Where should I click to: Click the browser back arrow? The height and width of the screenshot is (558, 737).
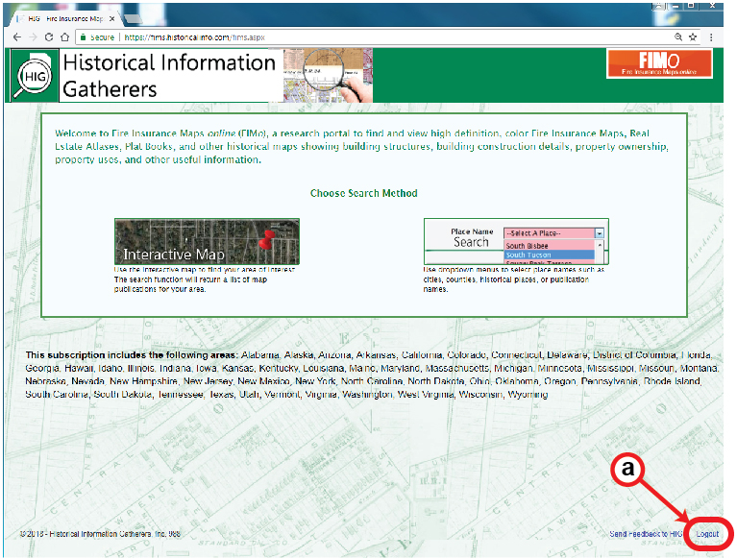point(16,36)
